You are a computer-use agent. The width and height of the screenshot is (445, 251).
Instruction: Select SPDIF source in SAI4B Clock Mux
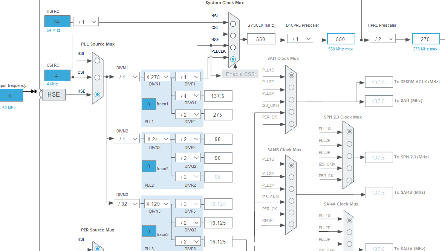pyautogui.click(x=291, y=224)
